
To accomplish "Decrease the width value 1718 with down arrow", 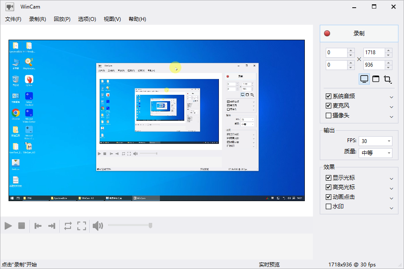I will (x=388, y=55).
